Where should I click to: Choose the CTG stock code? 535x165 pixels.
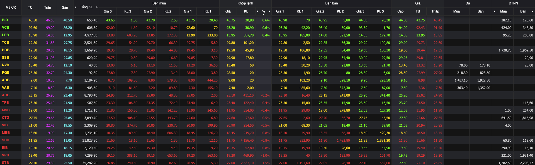(6, 118)
